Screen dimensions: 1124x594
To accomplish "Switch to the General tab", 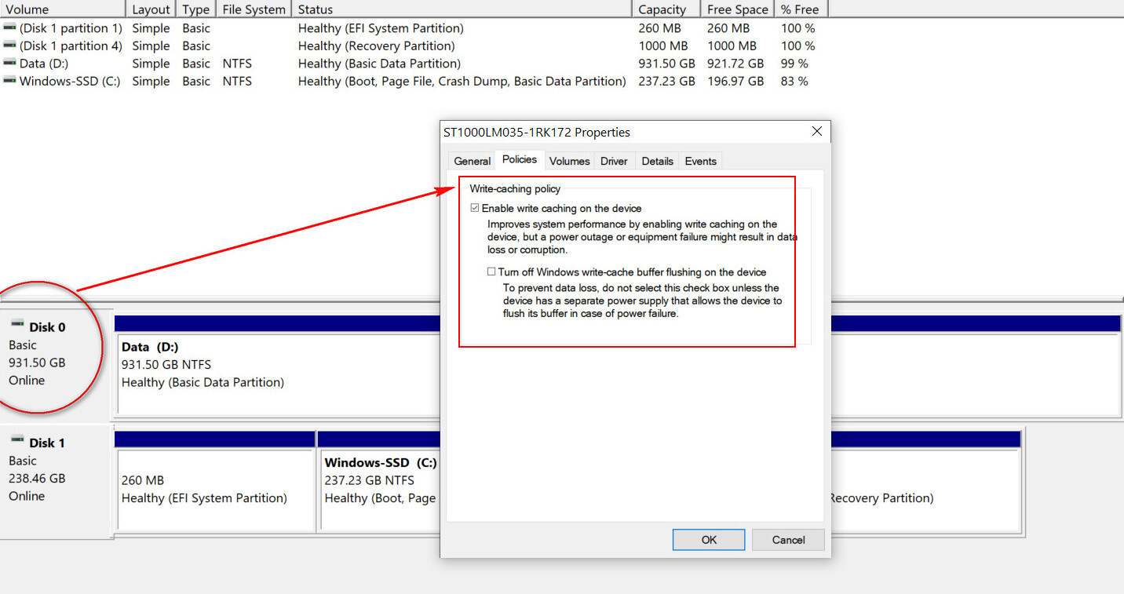I will pos(472,161).
